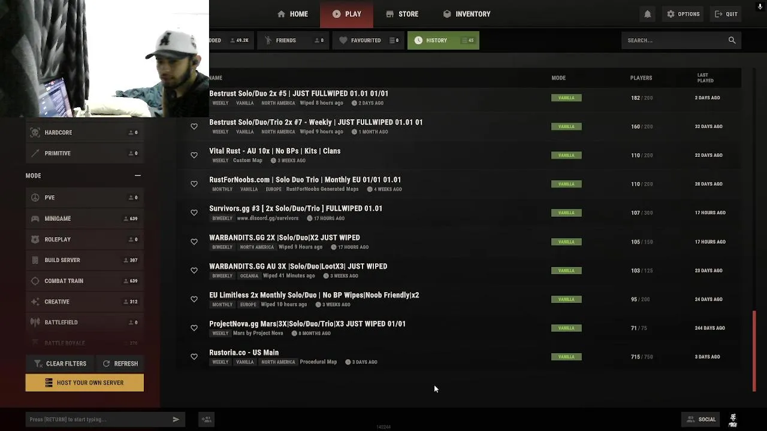
Task: Open the HOME menu tab
Action: pos(292,14)
